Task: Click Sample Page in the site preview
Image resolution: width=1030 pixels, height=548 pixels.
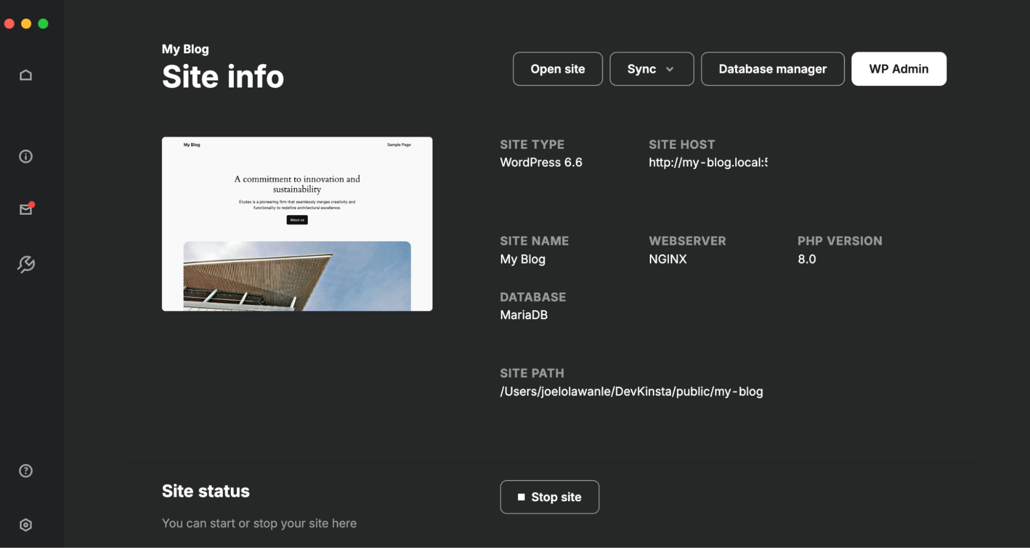Action: tap(398, 145)
